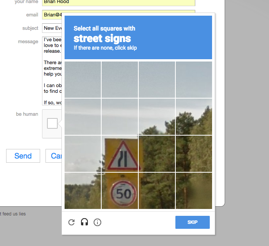This screenshot has height=246, width=269.
Task: Select the tile directly above the warning sign
Action: [x=120, y=117]
